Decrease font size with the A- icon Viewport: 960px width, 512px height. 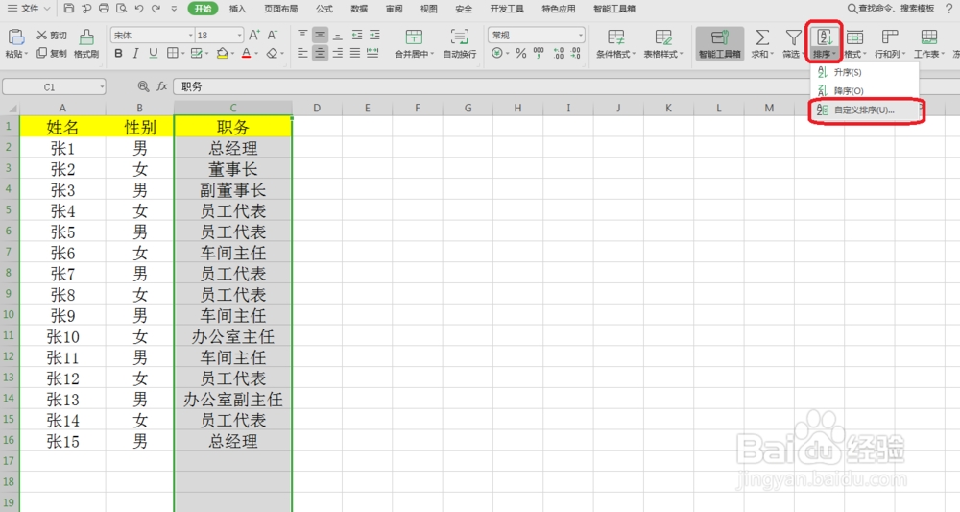click(x=273, y=35)
